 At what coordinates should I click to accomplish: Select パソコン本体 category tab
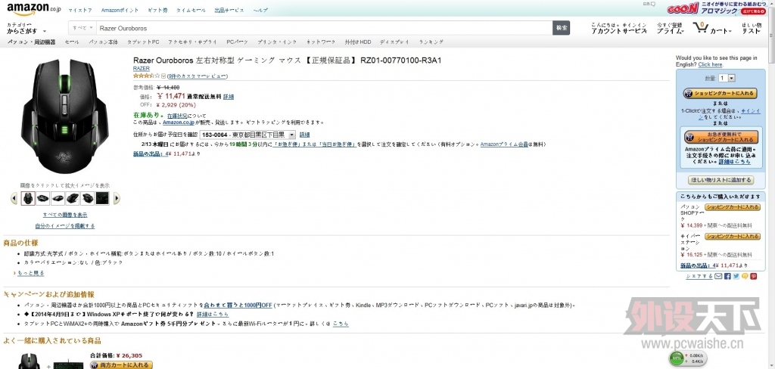pyautogui.click(x=103, y=42)
